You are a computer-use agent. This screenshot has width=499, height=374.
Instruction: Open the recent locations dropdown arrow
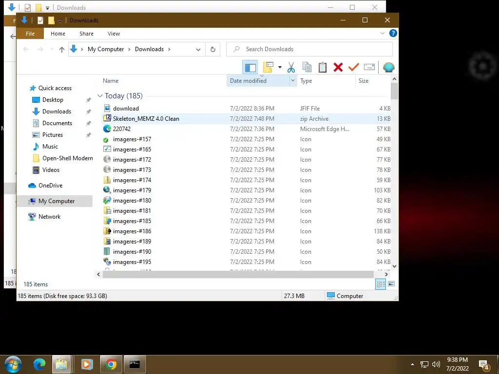coord(52,49)
